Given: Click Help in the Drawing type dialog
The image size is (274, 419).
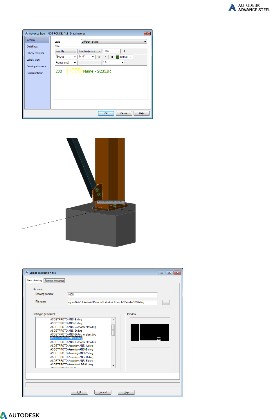Looking at the screenshot, I should pyautogui.click(x=141, y=113).
